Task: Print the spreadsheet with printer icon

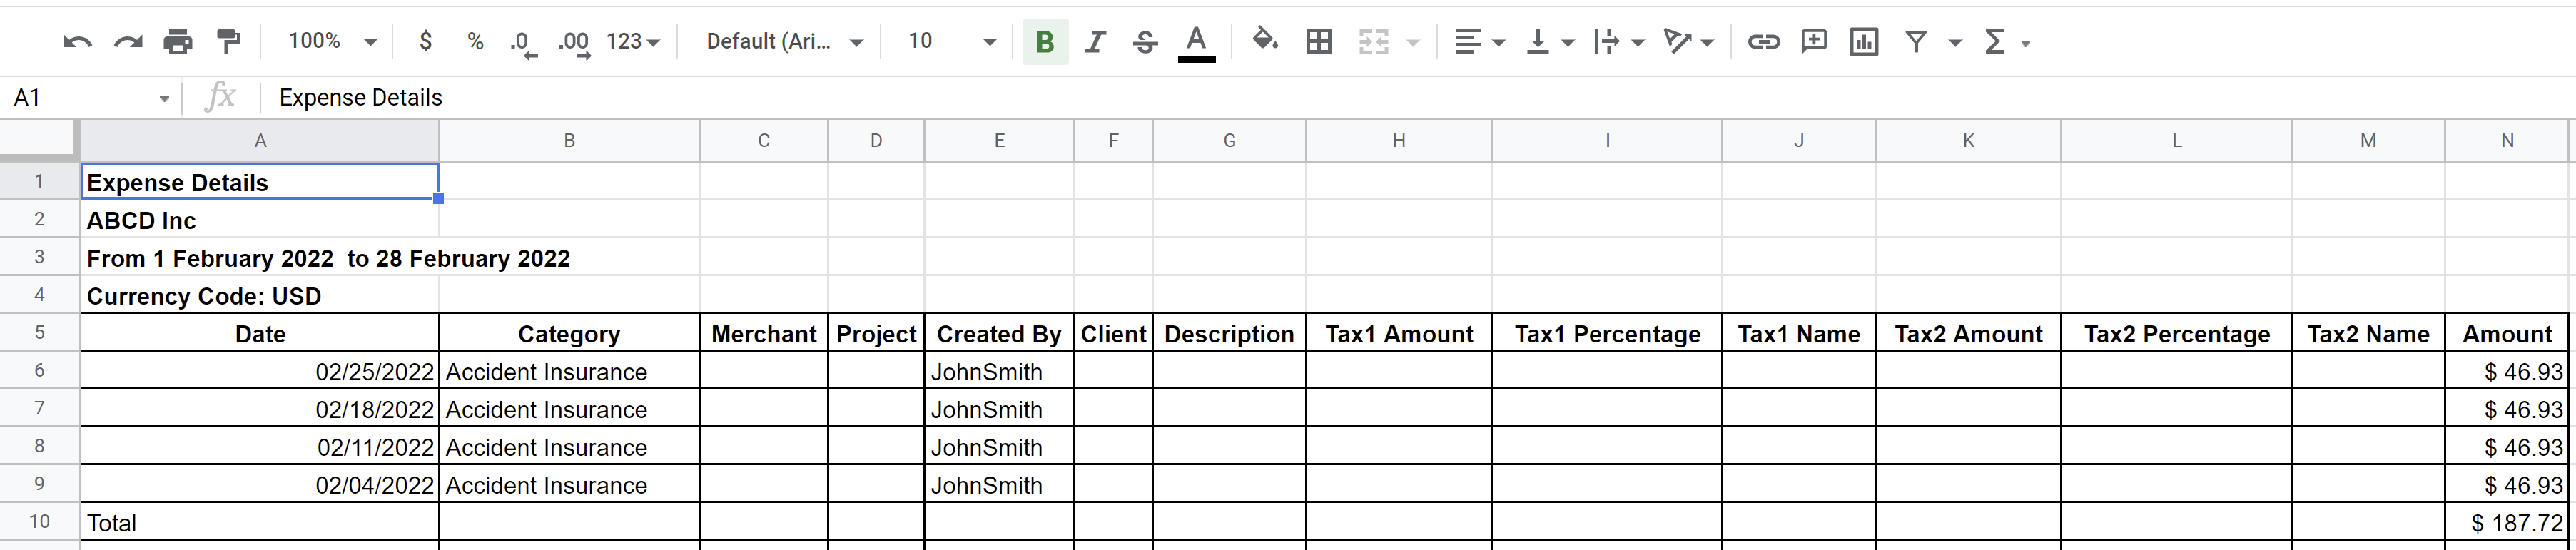Action: coord(178,42)
